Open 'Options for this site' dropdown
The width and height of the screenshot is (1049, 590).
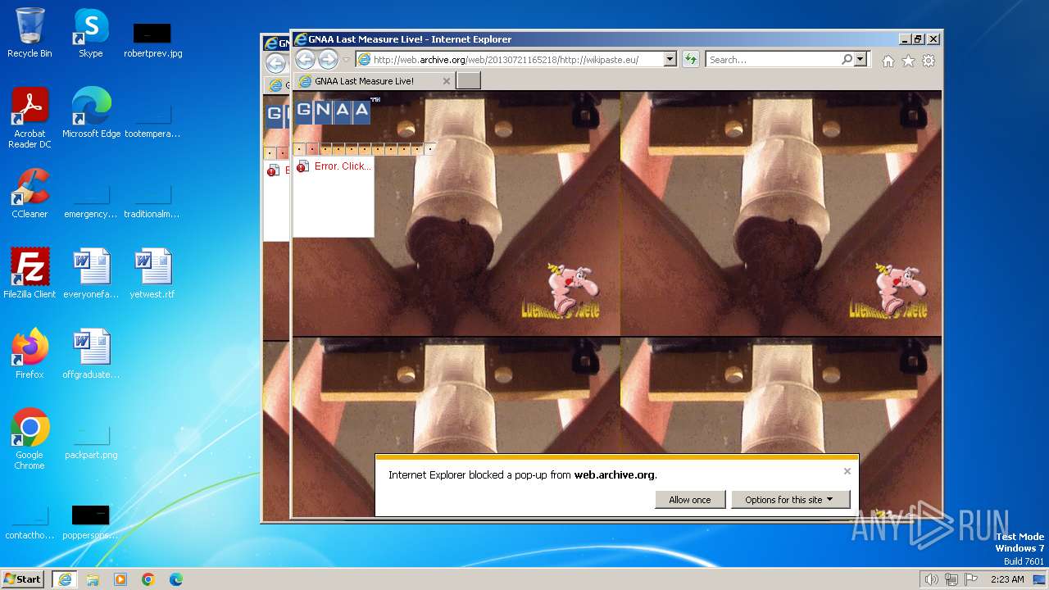tap(790, 500)
